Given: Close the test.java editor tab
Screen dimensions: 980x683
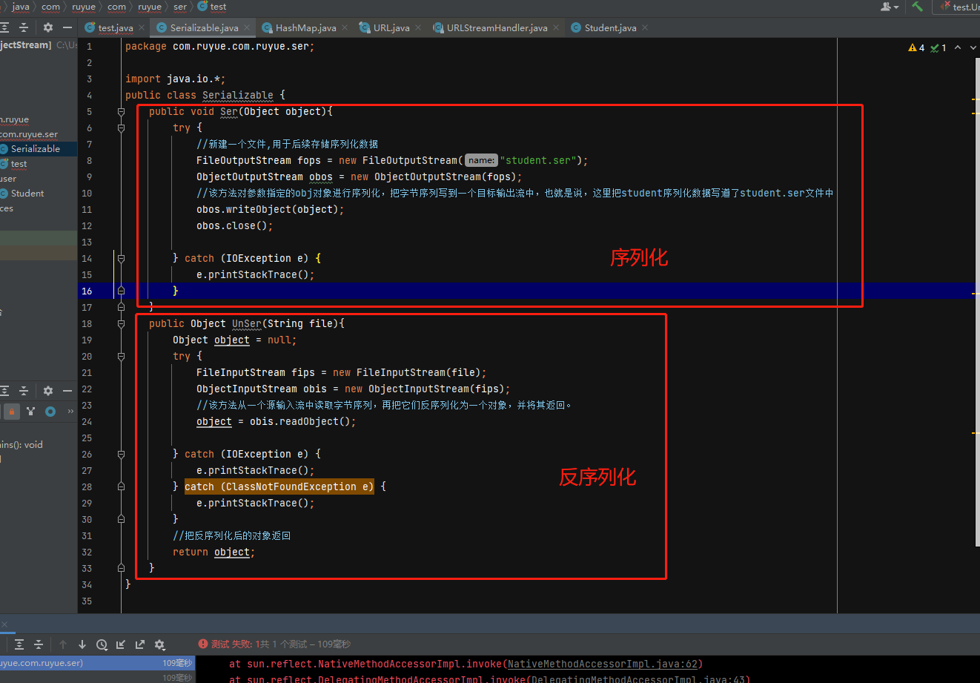Looking at the screenshot, I should coord(142,27).
